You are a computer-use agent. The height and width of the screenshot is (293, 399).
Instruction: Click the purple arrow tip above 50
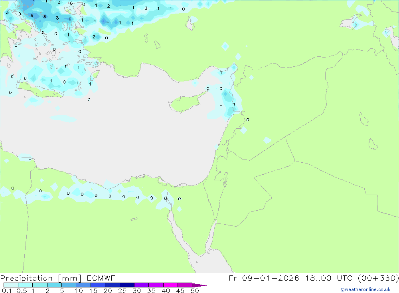(x=199, y=285)
